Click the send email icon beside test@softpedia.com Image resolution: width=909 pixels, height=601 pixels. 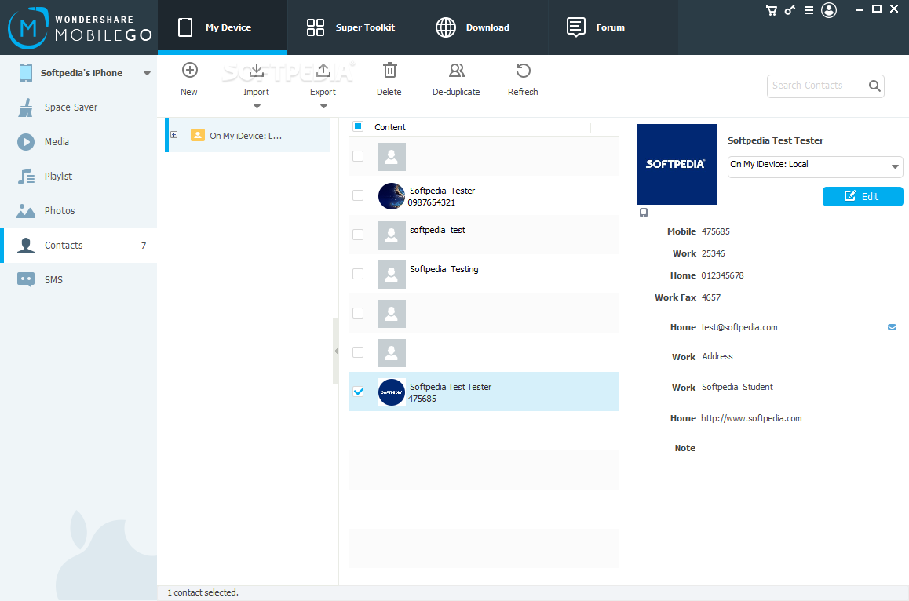(893, 327)
